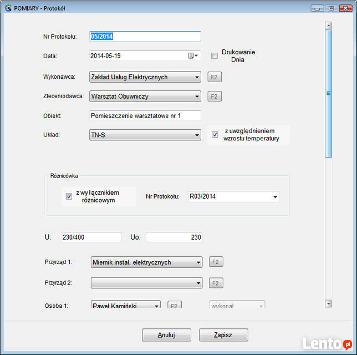Click the U voltage field 230/400
The height and width of the screenshot is (355, 357).
[x=91, y=237]
